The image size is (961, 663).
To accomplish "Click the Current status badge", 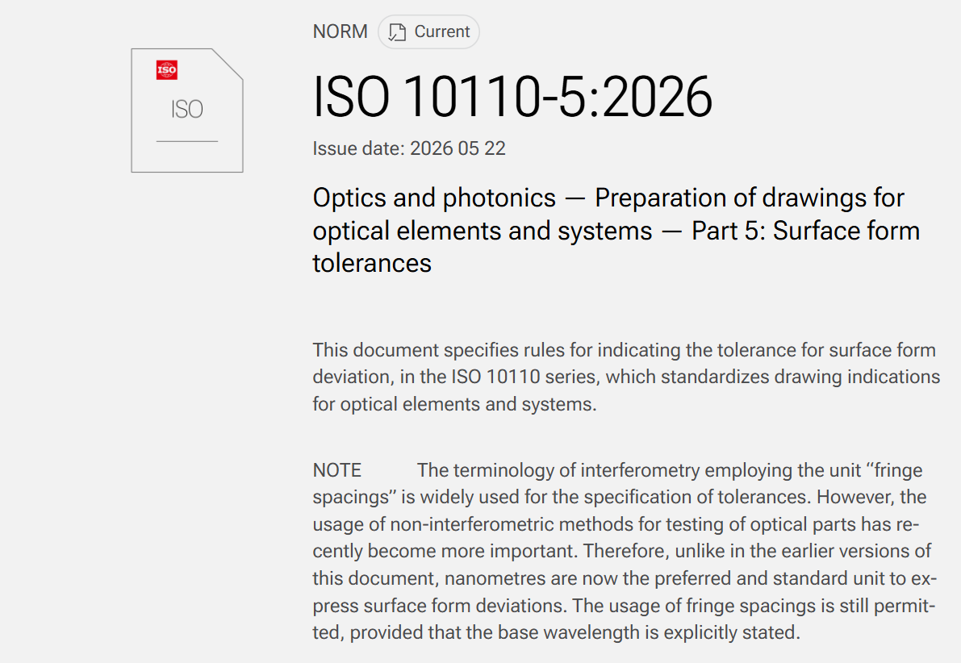I will 428,32.
